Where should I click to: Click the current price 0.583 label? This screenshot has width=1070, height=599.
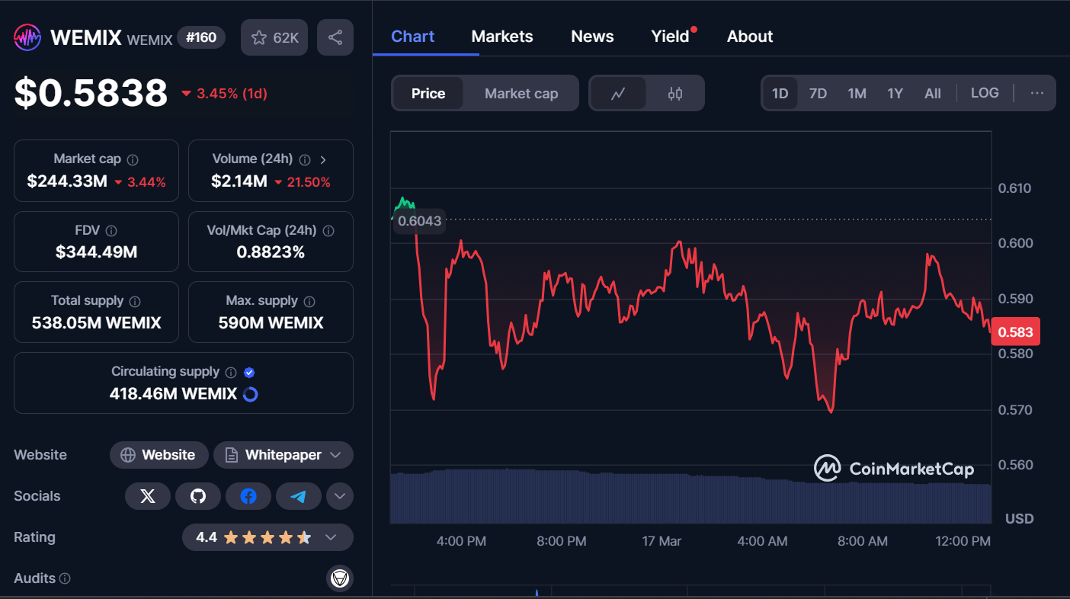point(1016,332)
